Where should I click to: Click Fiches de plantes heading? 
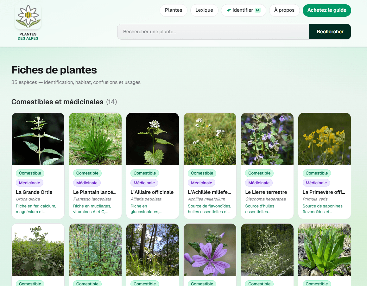(x=54, y=70)
